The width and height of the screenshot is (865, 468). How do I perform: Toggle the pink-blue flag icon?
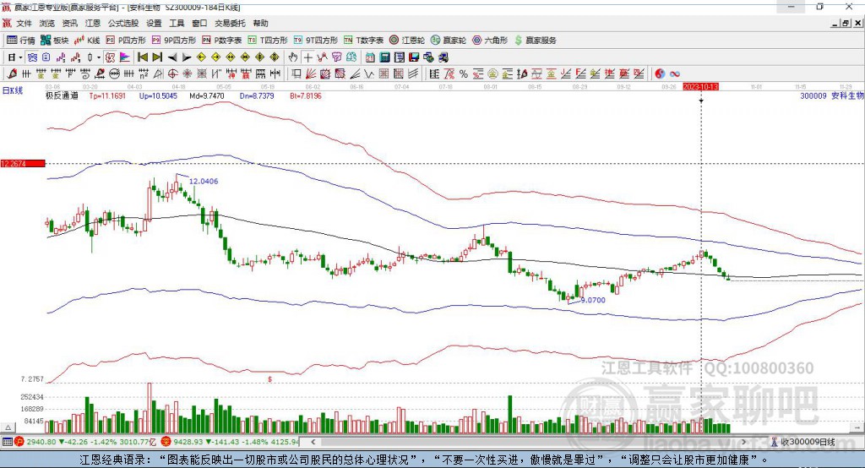(125, 57)
